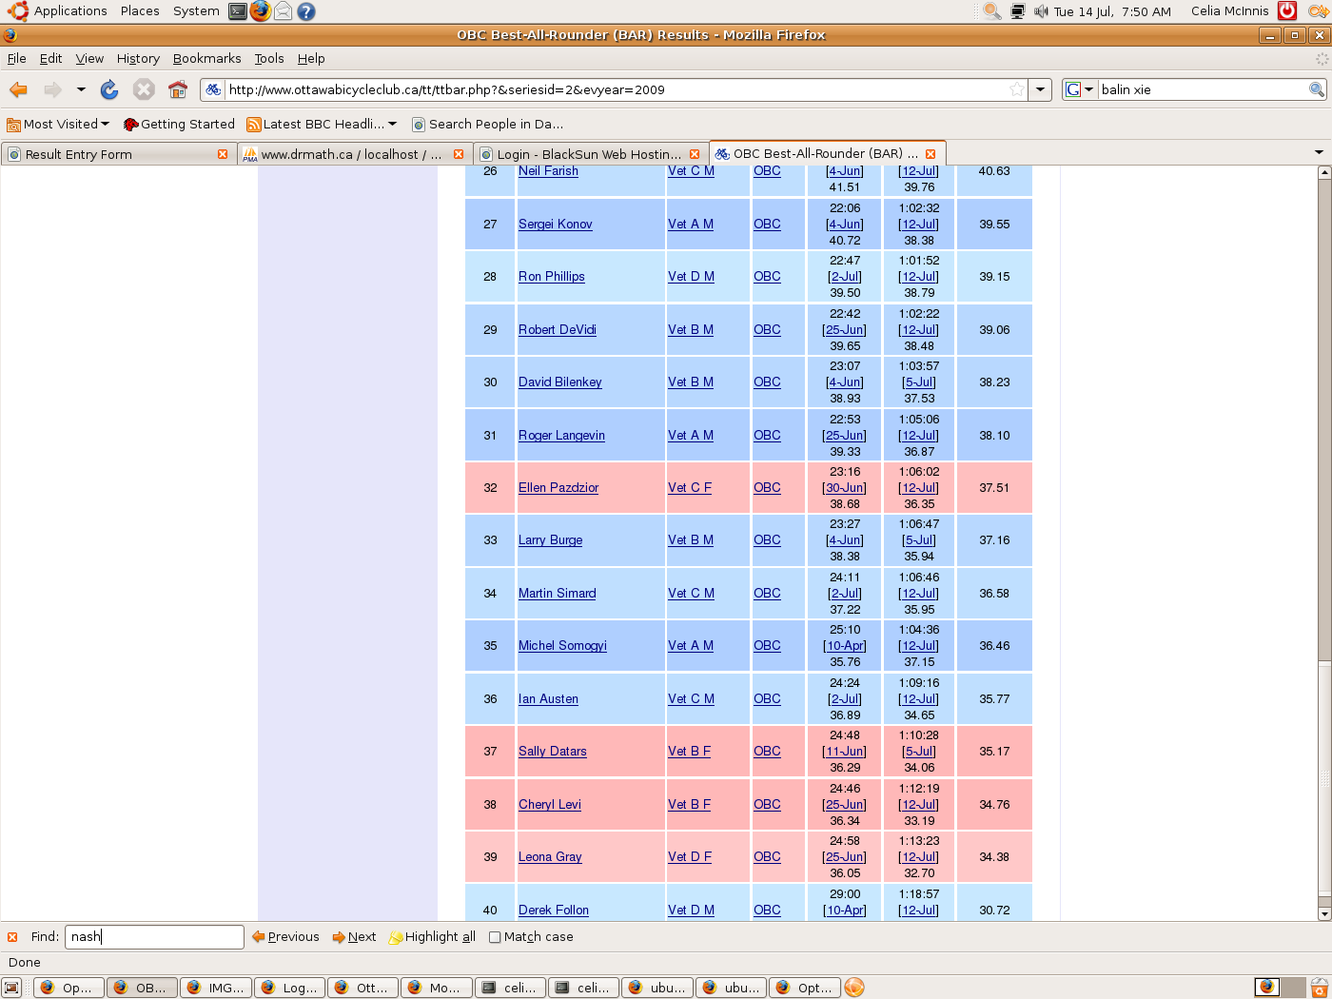Screen dimensions: 1332x999
Task: Bookmark this page with the star icon
Action: [1017, 89]
